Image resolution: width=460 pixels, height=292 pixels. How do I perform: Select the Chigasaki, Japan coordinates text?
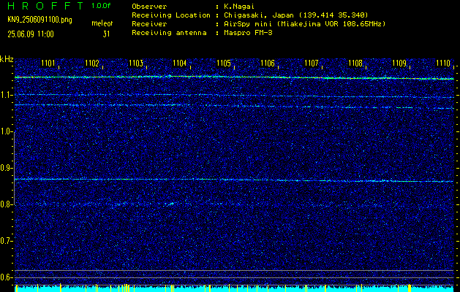(295, 15)
